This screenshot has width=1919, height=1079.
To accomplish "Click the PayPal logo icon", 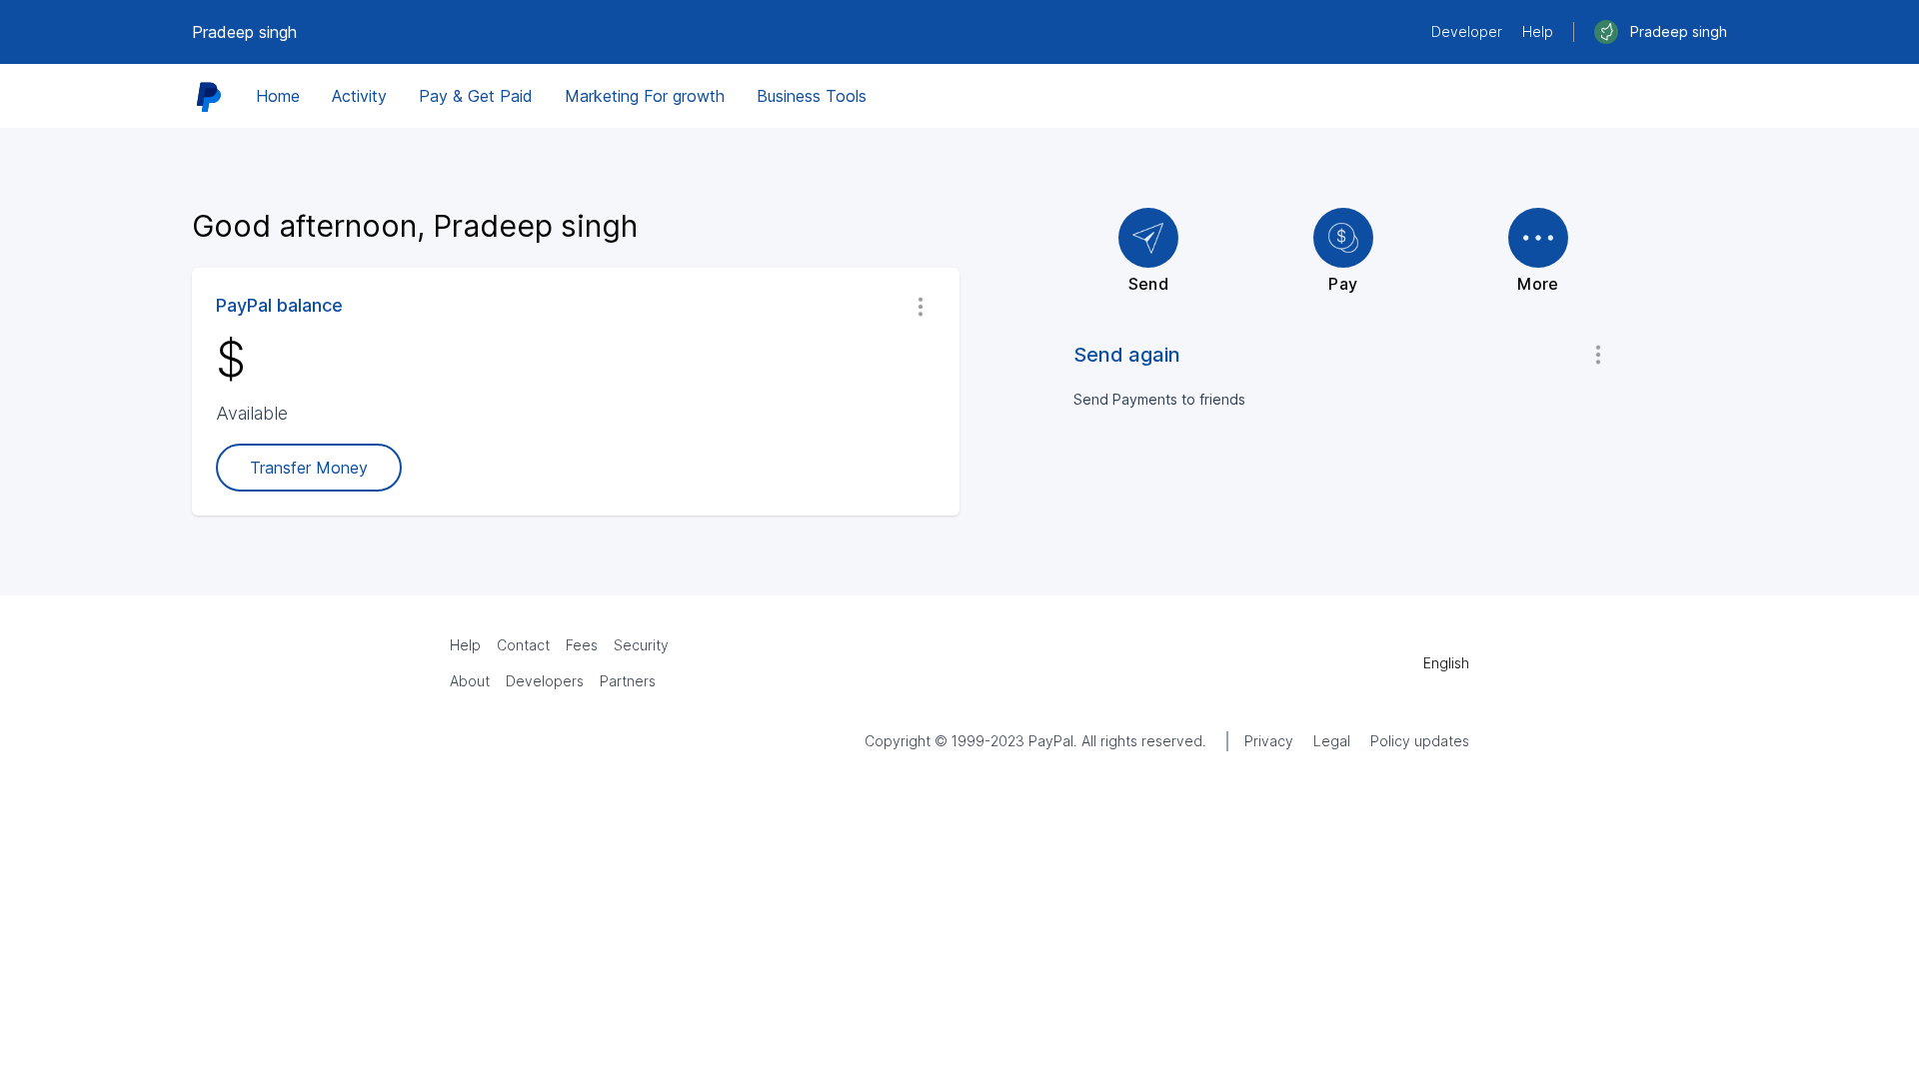I will click(209, 97).
